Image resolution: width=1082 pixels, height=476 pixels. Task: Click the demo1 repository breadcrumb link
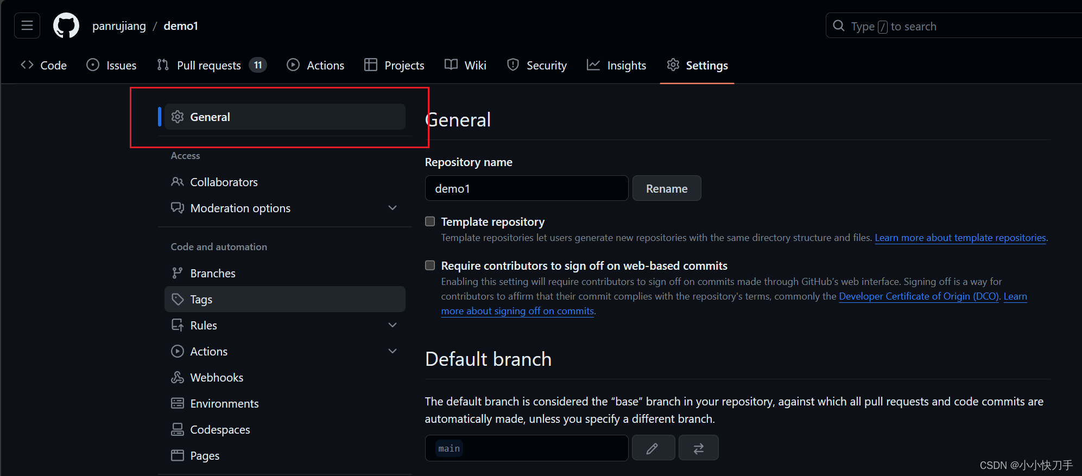[181, 26]
